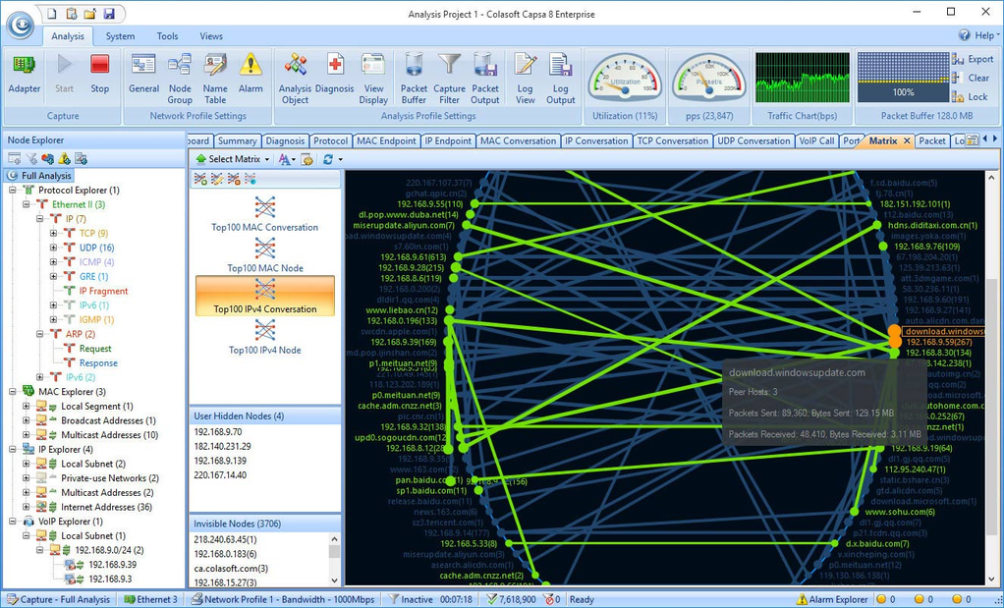Collapse the Protocol Explorer tree node
This screenshot has height=608, width=1004.
[12, 191]
